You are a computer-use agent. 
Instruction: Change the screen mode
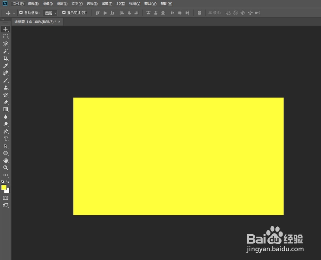click(x=5, y=205)
